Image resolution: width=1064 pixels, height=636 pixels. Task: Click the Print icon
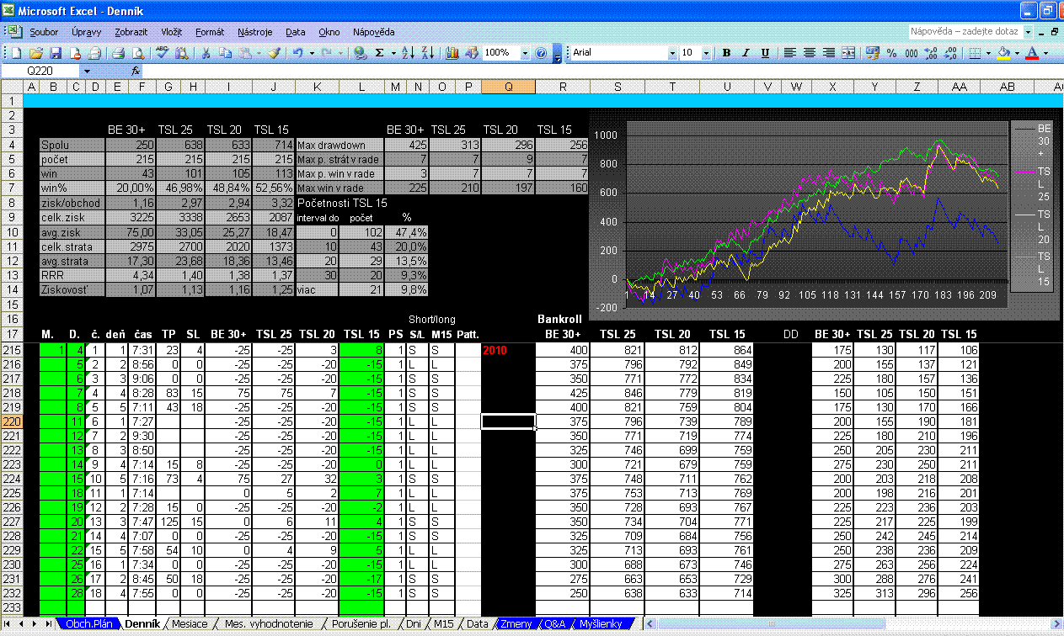(x=118, y=52)
